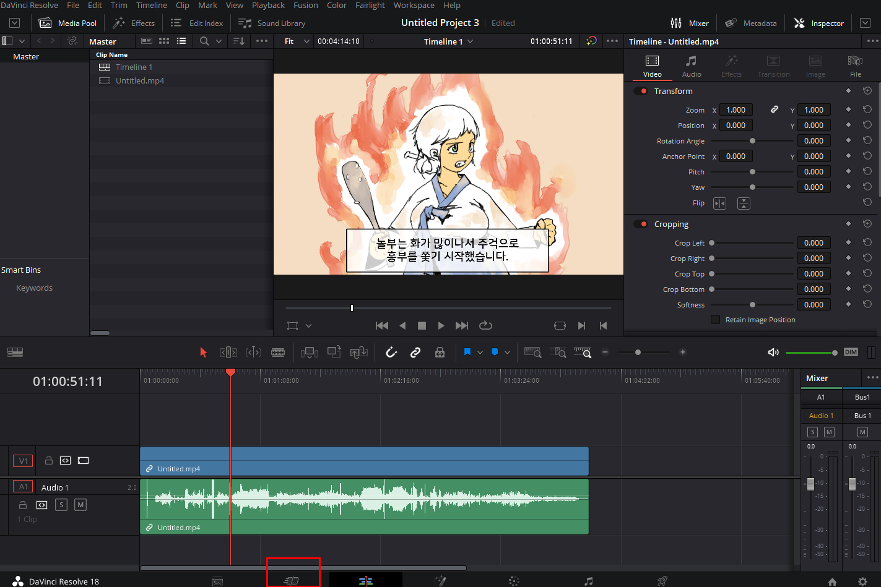Switch media pool to thumbnail view
The width and height of the screenshot is (881, 587).
tap(164, 41)
